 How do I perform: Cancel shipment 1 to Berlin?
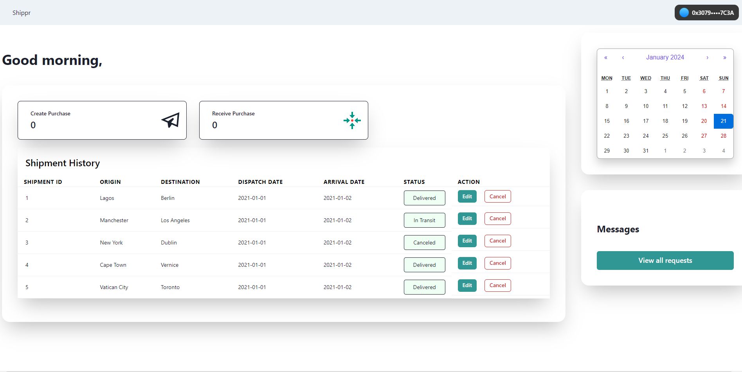(498, 196)
